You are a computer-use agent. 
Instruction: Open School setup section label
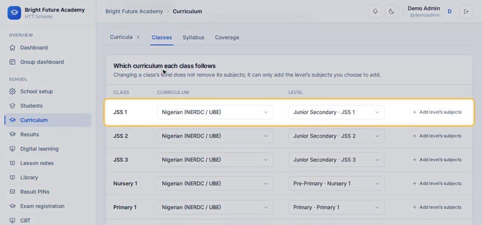[x=37, y=91]
